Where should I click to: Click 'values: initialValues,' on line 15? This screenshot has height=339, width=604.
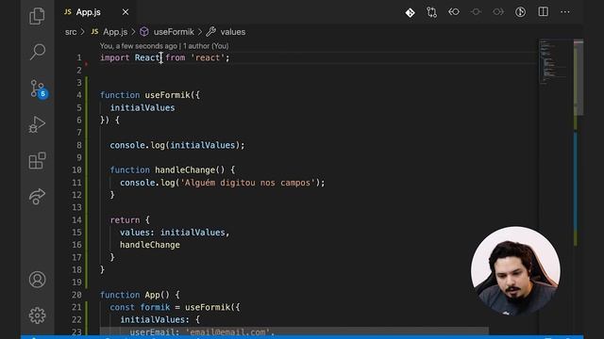click(175, 233)
